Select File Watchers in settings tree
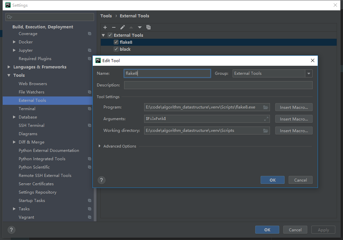The width and height of the screenshot is (343, 240). point(31,92)
